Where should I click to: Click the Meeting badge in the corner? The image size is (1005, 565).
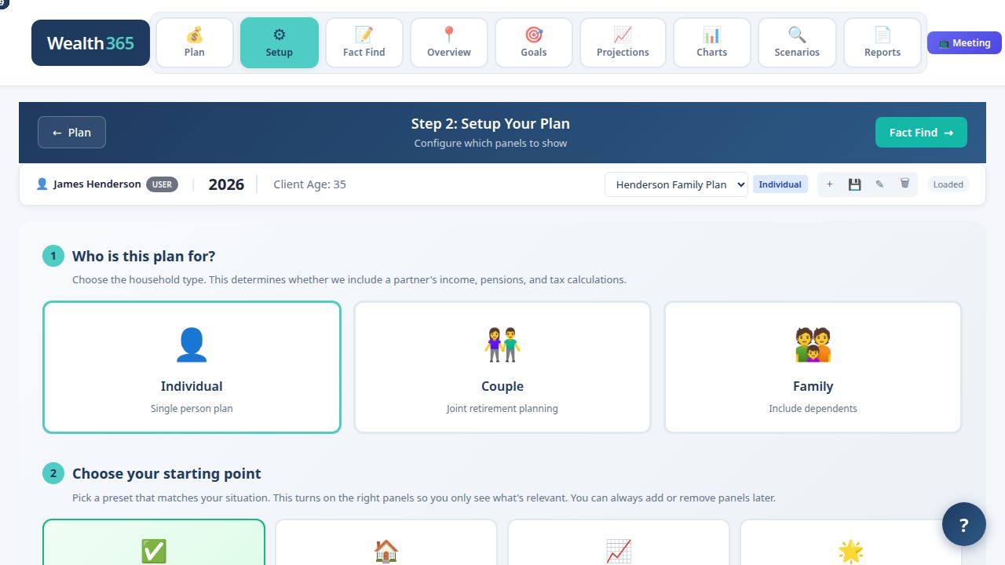coord(964,42)
